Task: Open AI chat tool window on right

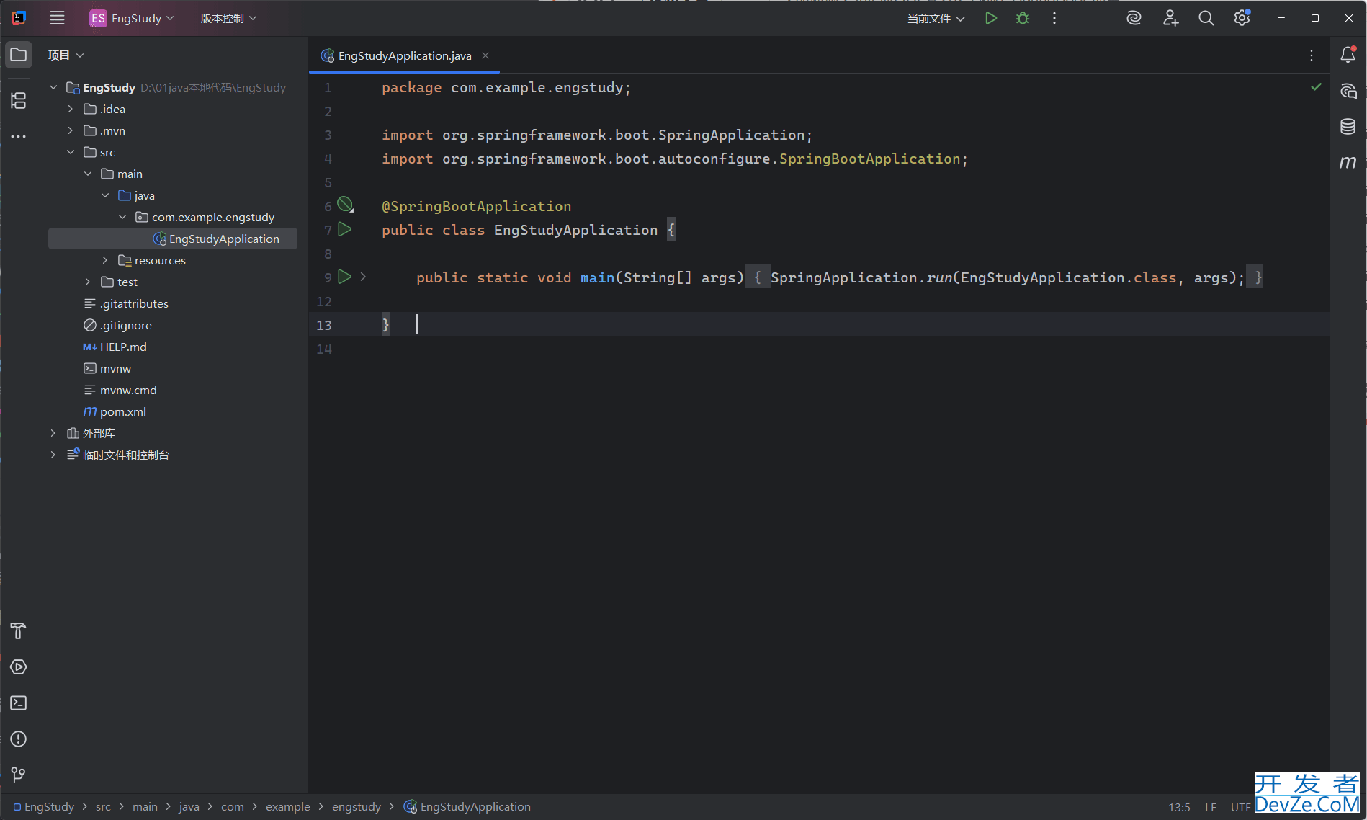Action: coord(1348,91)
